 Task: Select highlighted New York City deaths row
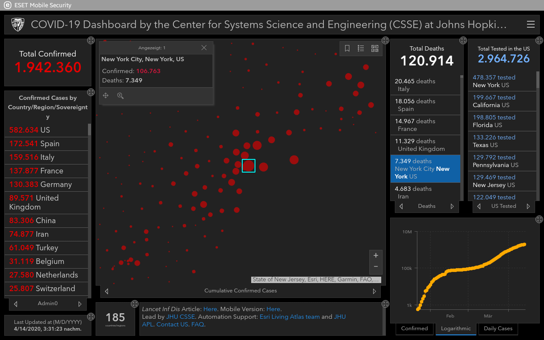pyautogui.click(x=425, y=169)
